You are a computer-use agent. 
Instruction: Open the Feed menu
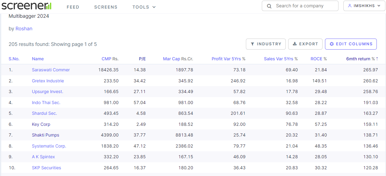tap(73, 7)
